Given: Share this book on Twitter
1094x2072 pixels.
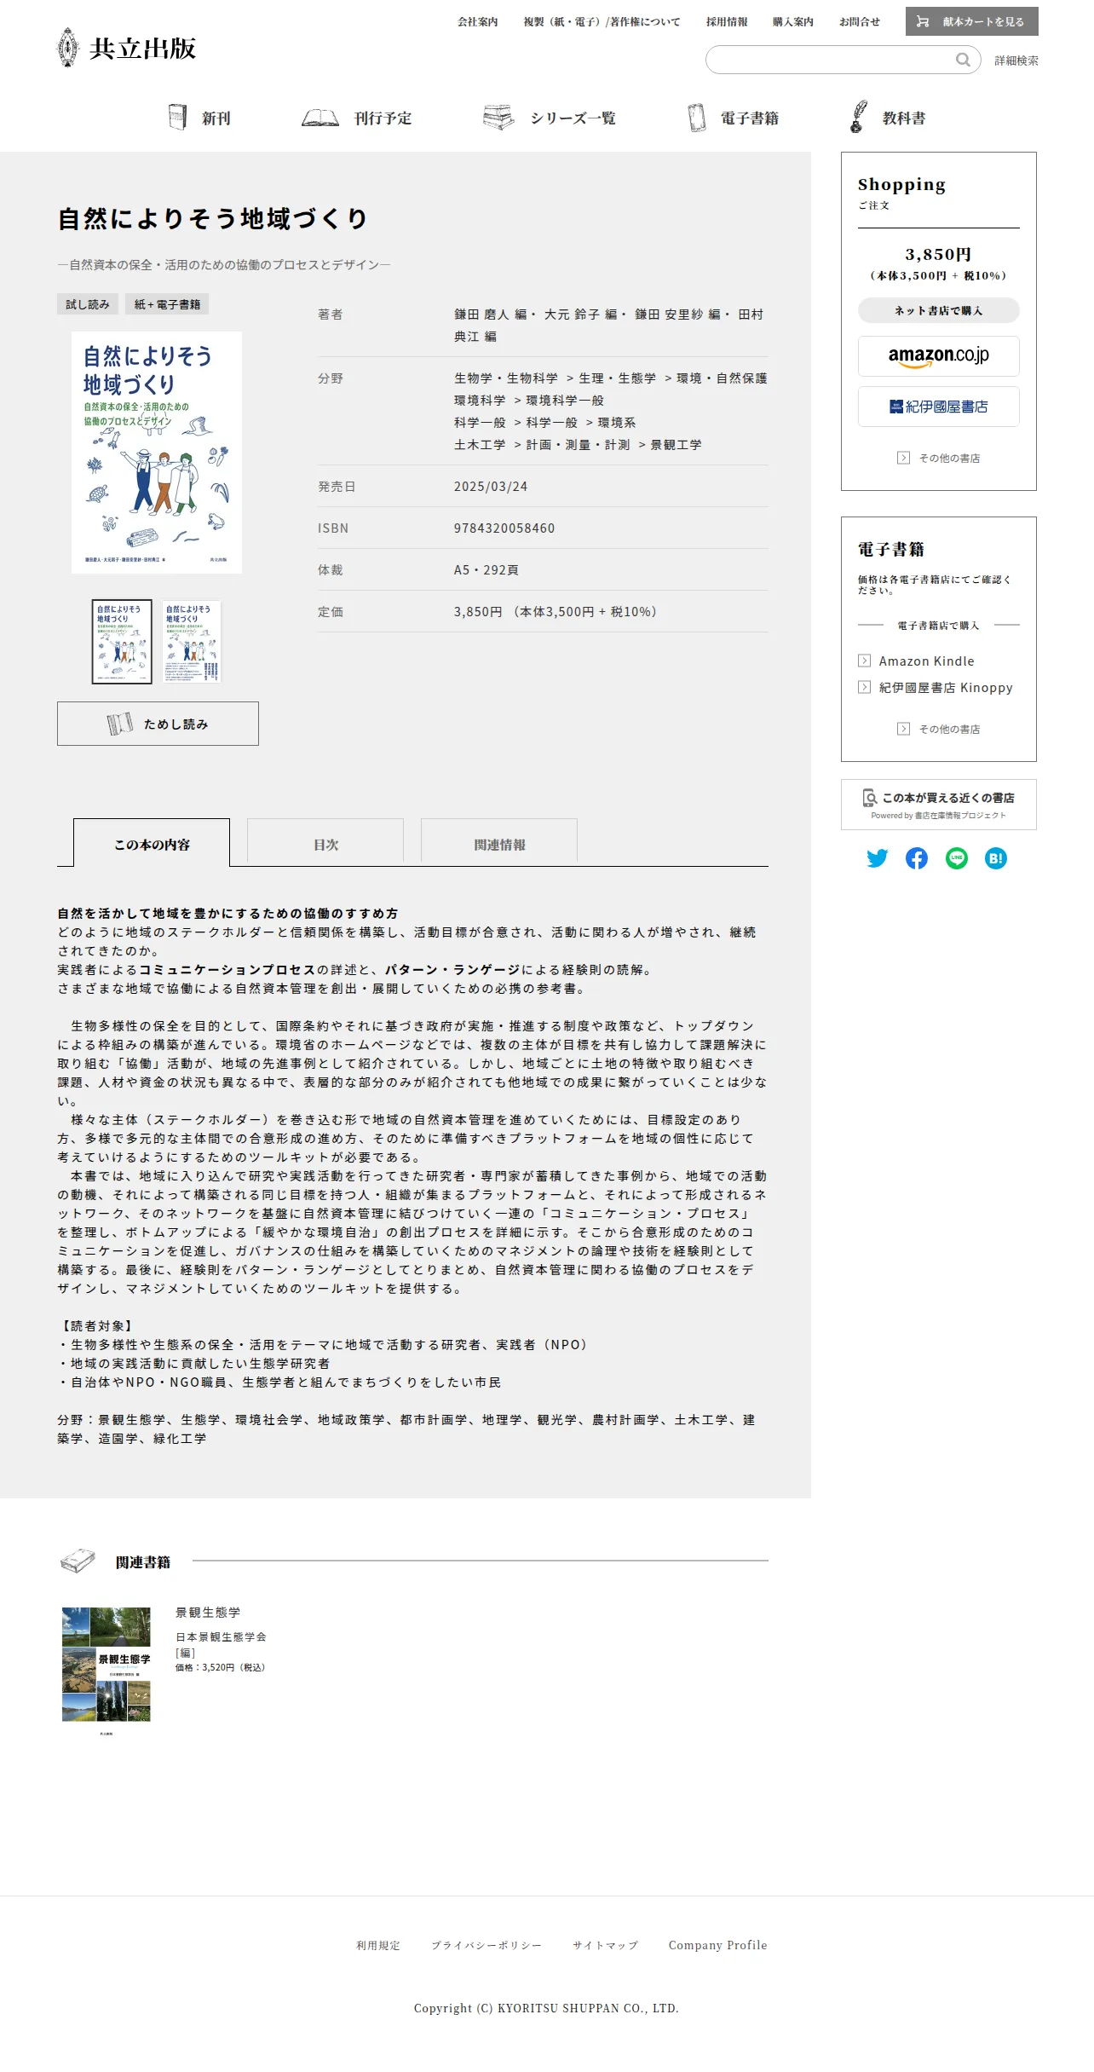Looking at the screenshot, I should pyautogui.click(x=877, y=858).
